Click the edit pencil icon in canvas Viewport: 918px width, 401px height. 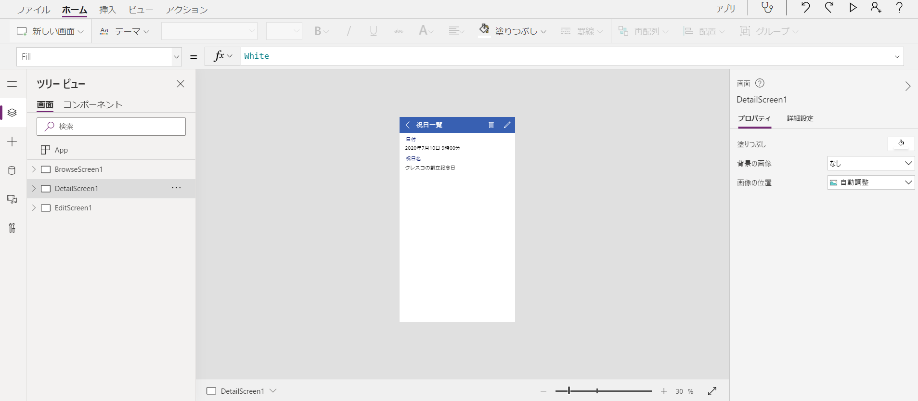(x=507, y=125)
